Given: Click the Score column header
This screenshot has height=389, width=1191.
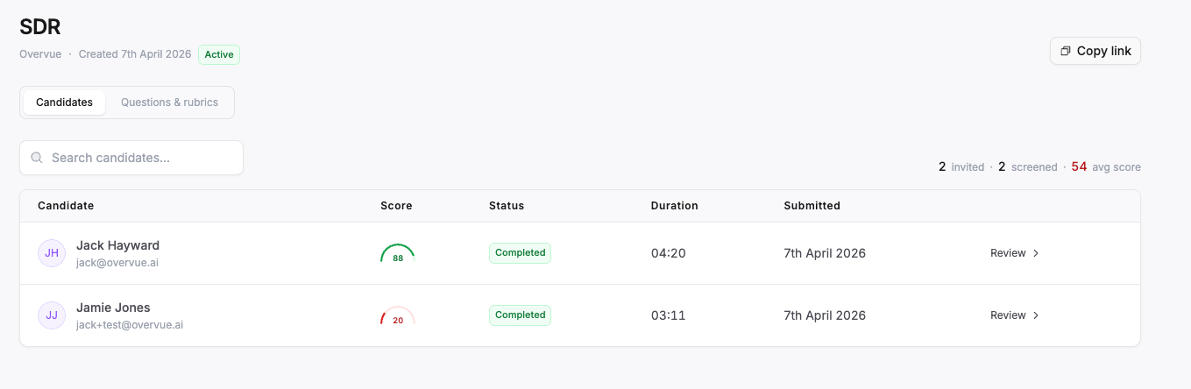Looking at the screenshot, I should (x=396, y=206).
